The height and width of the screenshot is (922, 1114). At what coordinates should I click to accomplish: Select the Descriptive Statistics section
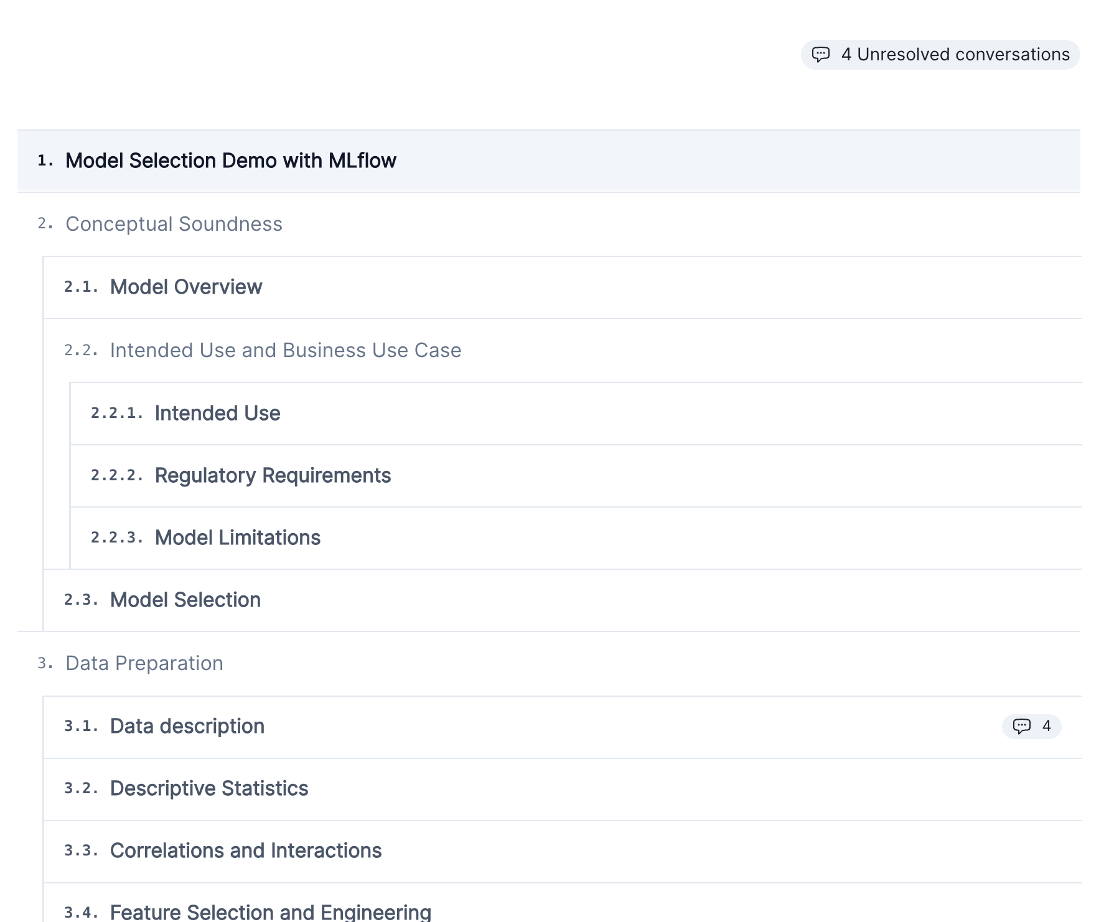pos(208,788)
